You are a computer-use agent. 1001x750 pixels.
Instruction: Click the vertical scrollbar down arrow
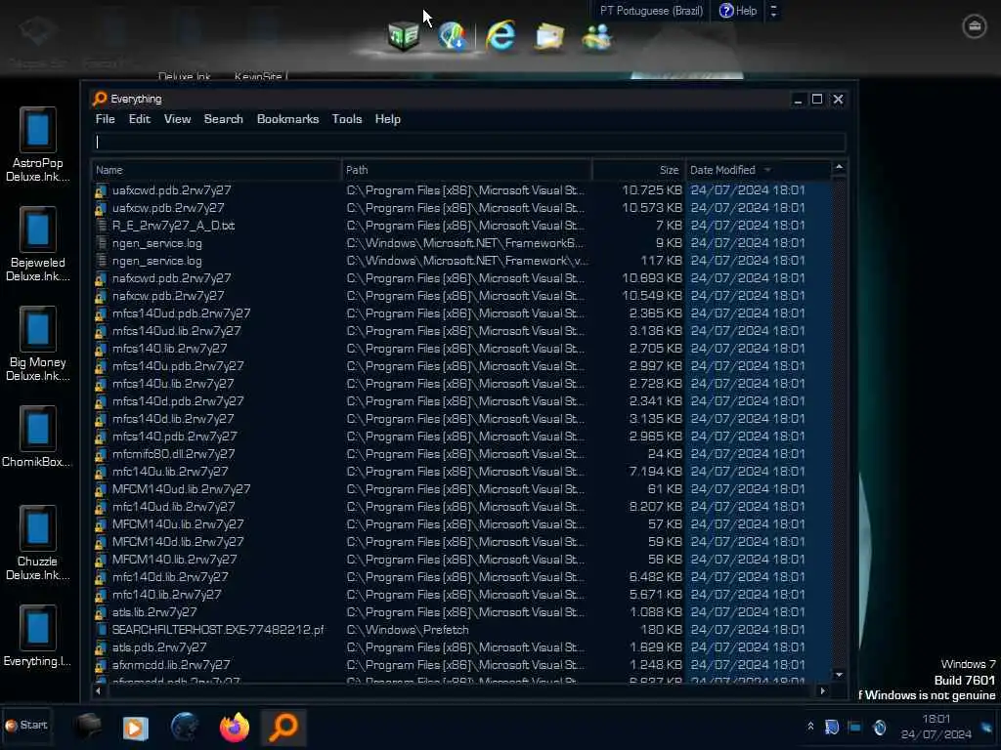[839, 675]
